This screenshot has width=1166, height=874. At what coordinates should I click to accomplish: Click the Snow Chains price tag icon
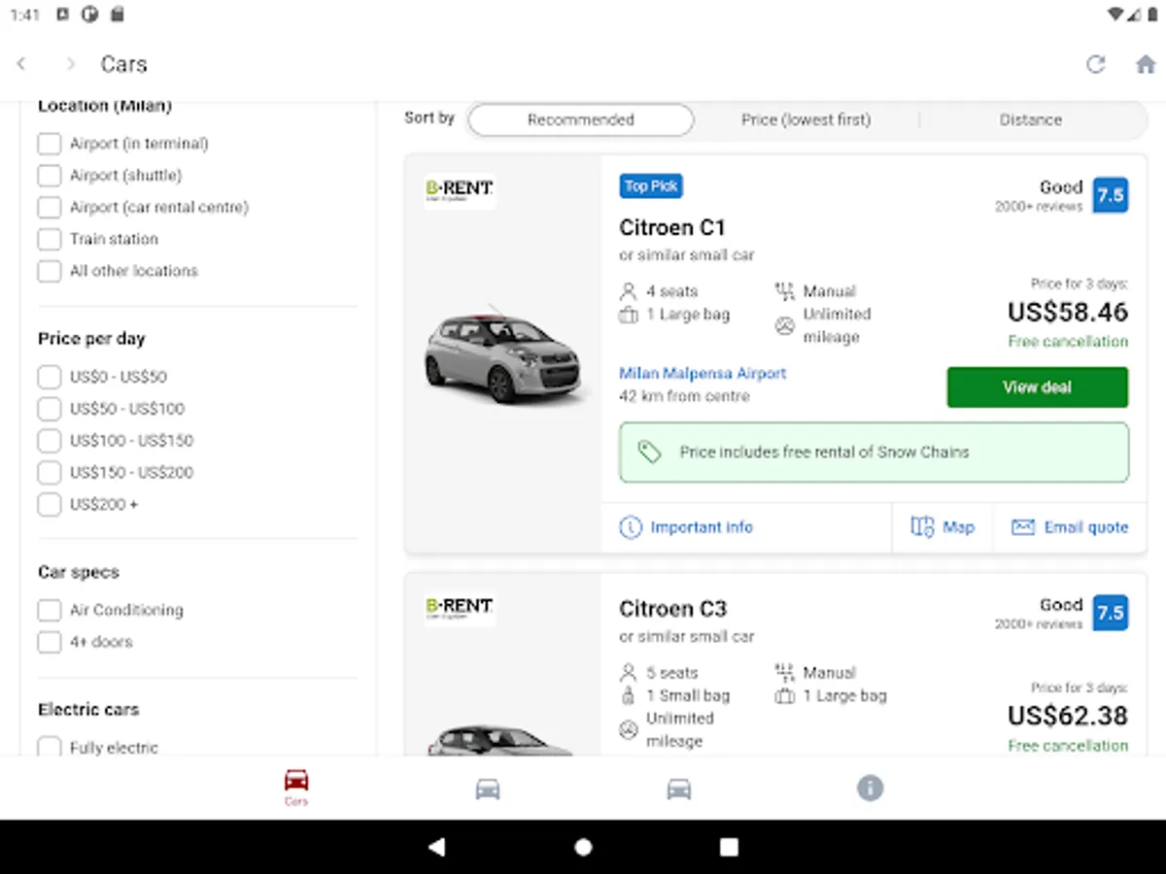pos(649,452)
